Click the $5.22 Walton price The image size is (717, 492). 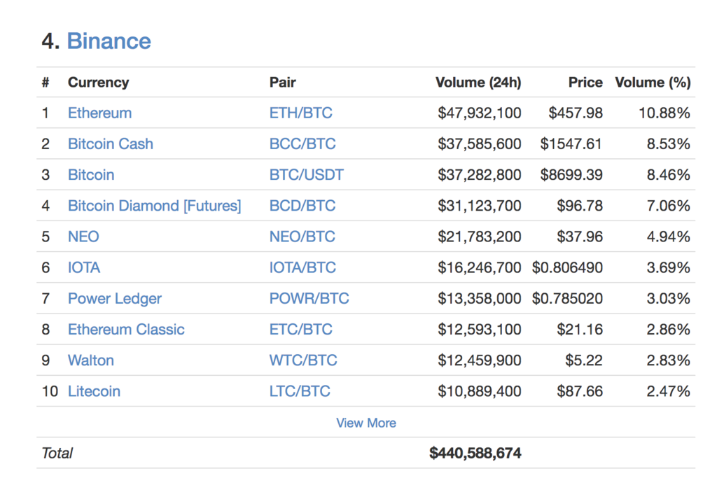click(x=584, y=360)
